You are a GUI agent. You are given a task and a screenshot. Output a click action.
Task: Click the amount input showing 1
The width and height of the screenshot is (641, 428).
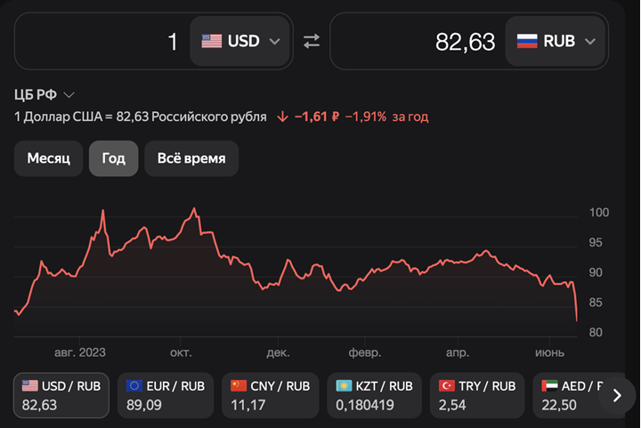click(102, 41)
